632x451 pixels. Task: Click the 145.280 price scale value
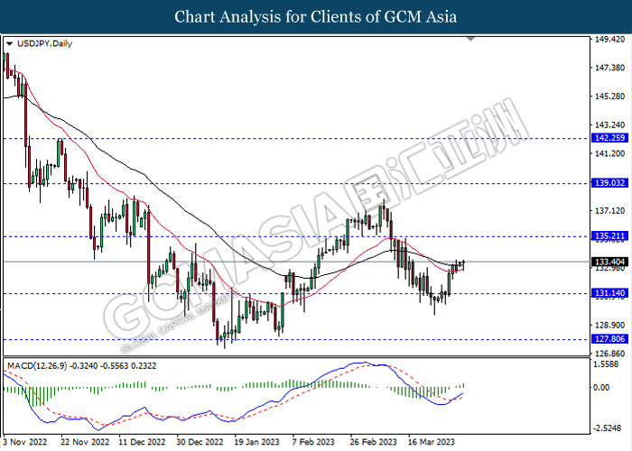click(x=610, y=97)
